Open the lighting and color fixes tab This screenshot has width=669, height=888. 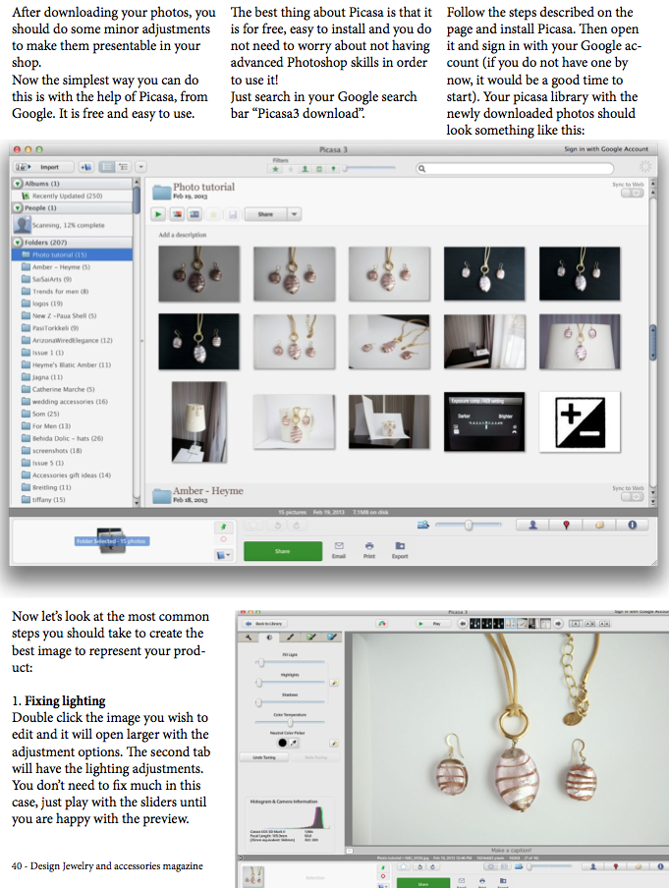pyautogui.click(x=269, y=638)
